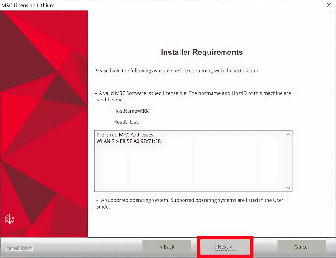The height and width of the screenshot is (258, 336).
Task: Click the HostID List label
Action: pos(126,122)
